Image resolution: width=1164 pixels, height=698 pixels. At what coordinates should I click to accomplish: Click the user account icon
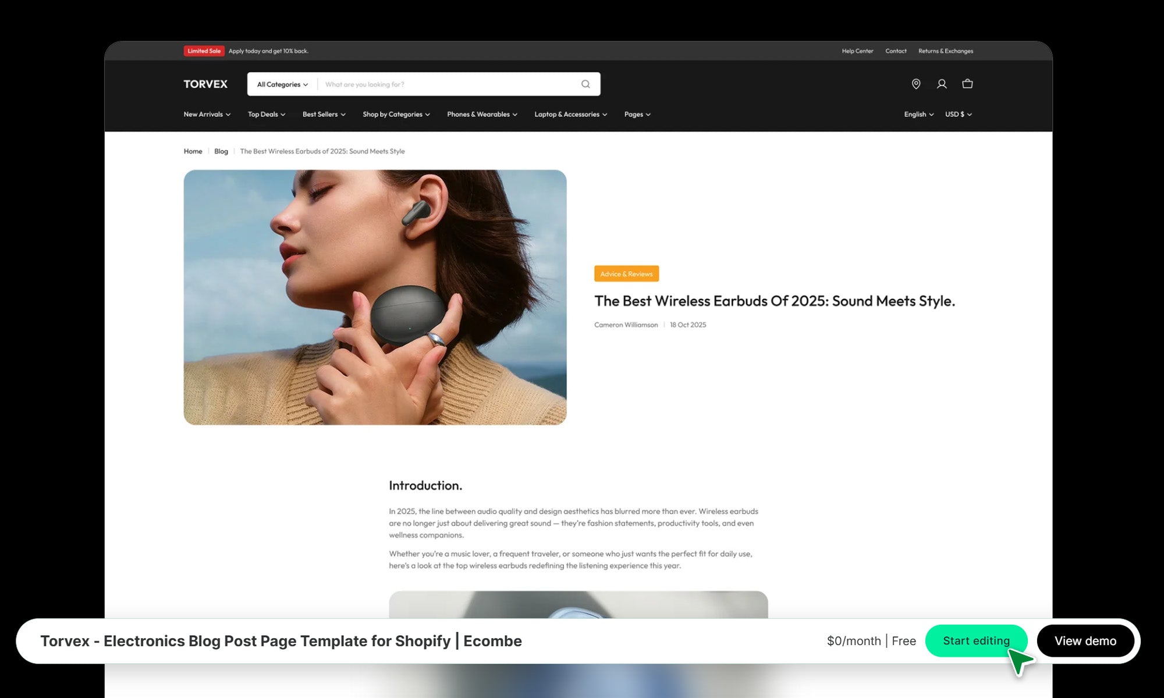click(942, 84)
